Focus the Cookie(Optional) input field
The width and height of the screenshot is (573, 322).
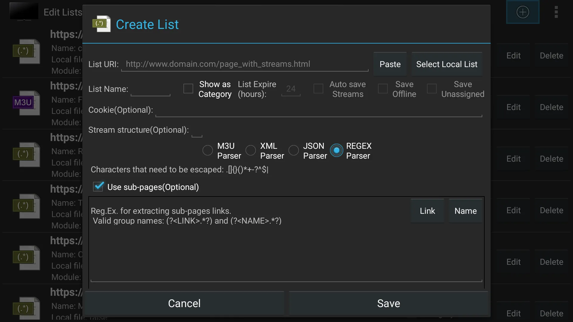click(319, 110)
